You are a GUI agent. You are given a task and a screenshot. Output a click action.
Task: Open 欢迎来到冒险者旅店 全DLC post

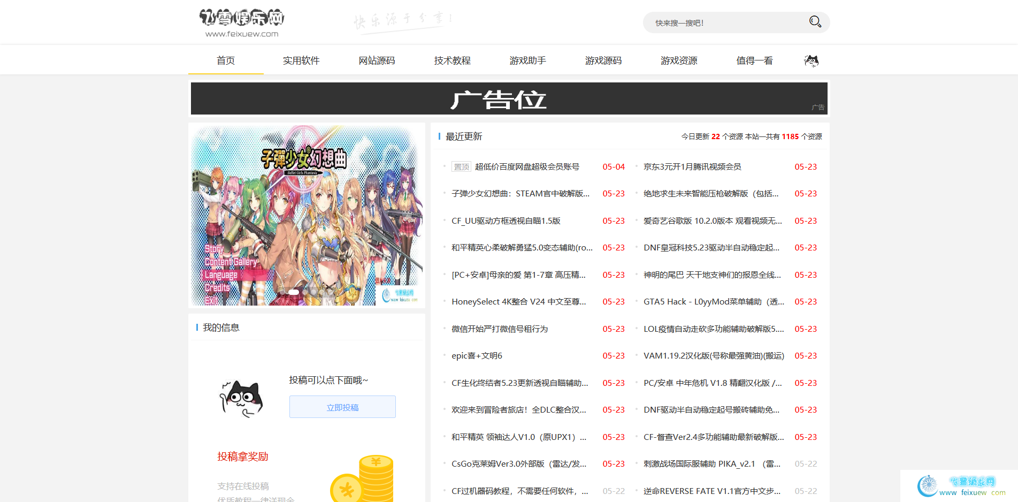coord(518,409)
